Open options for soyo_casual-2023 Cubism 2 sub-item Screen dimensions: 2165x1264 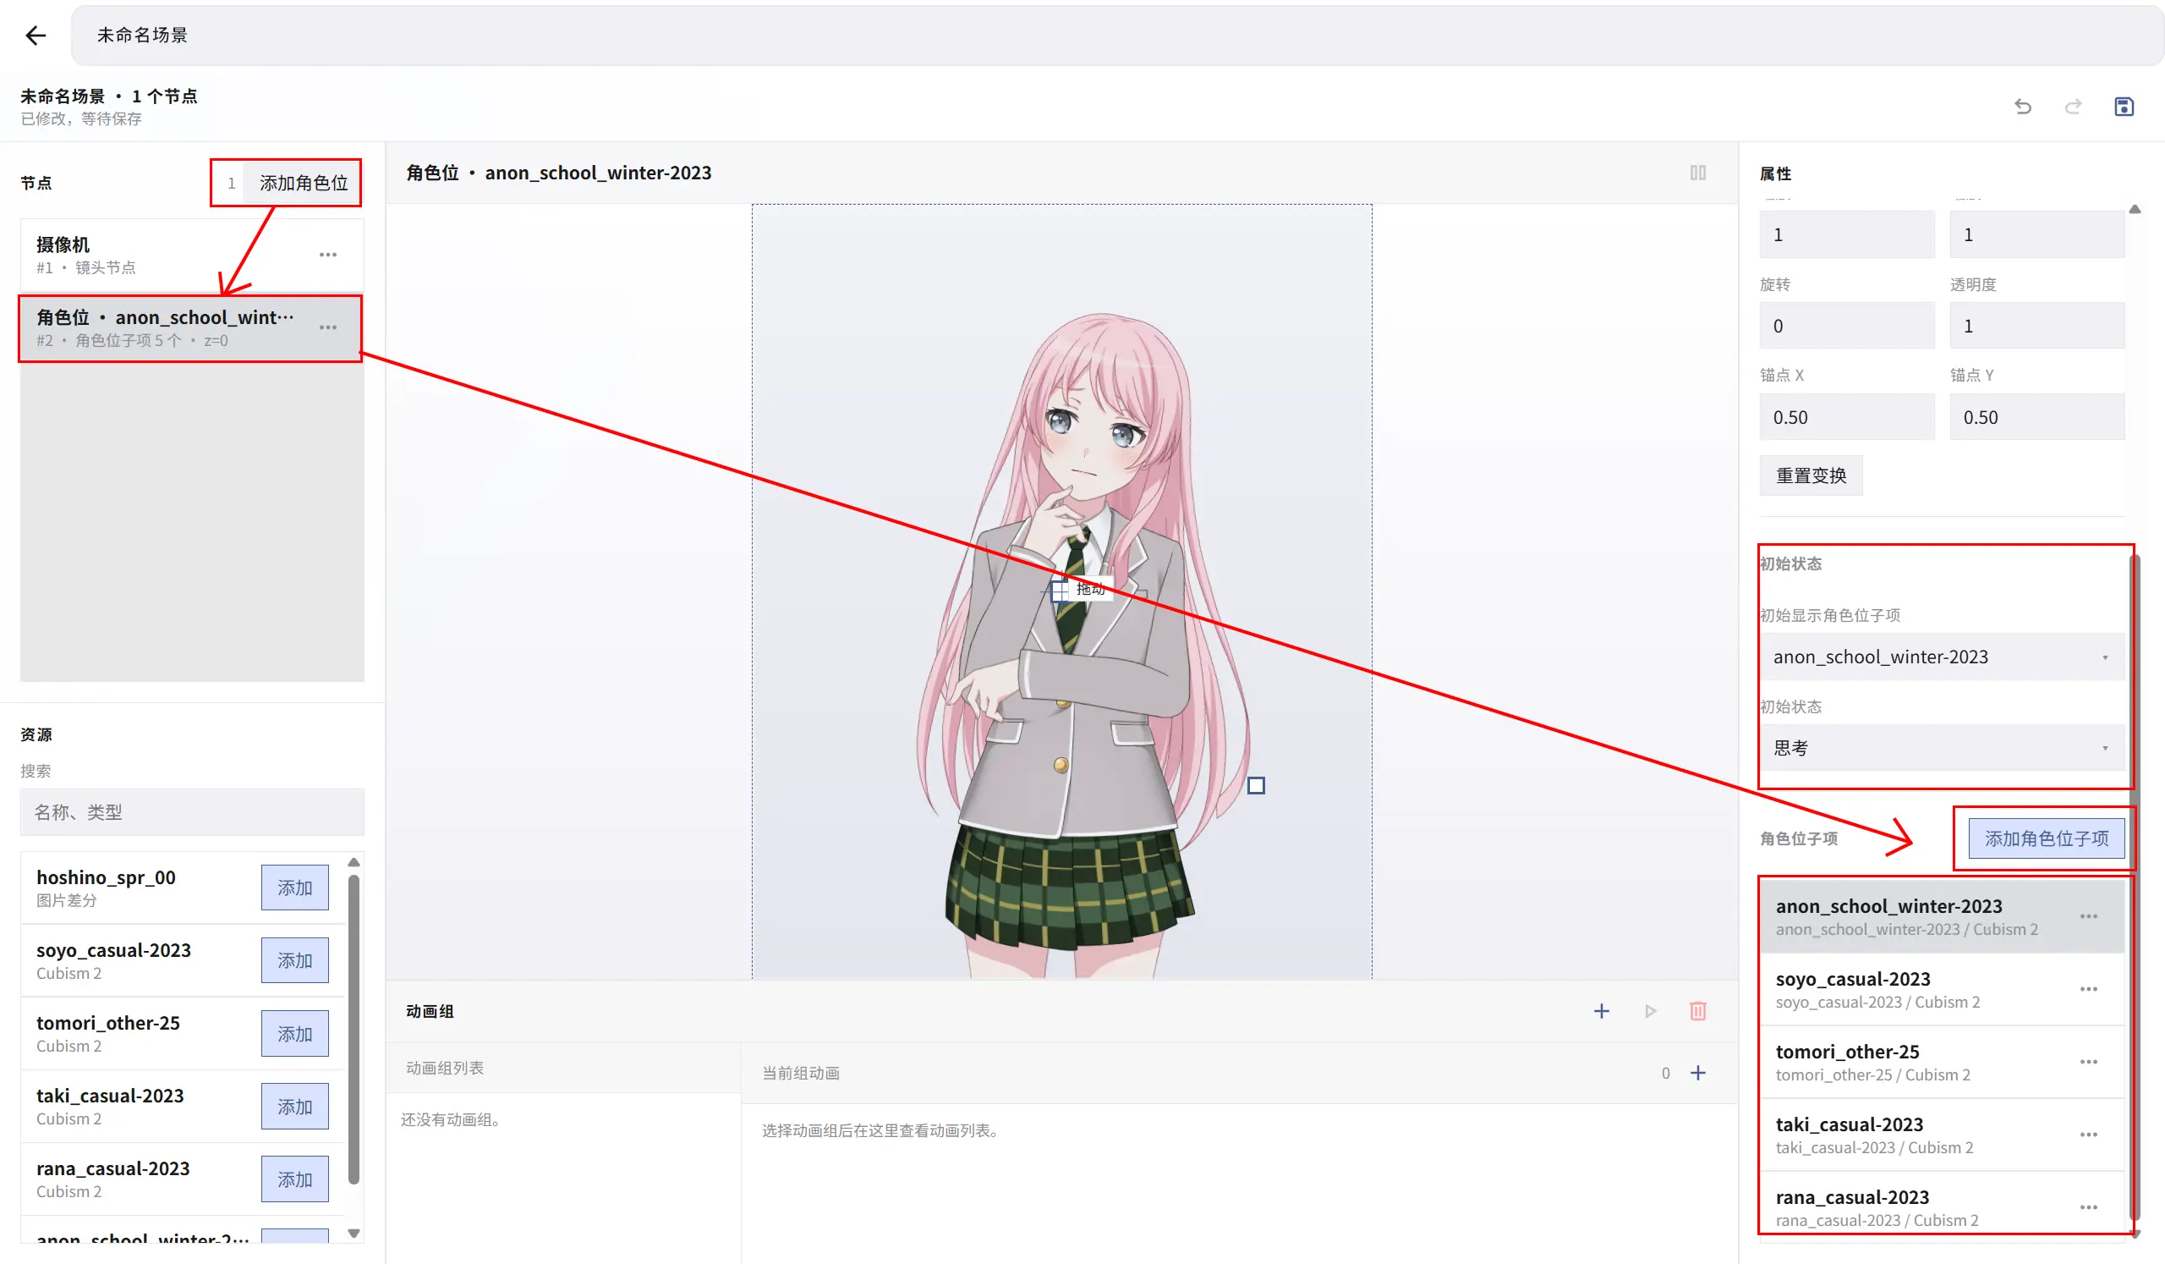tap(2089, 990)
